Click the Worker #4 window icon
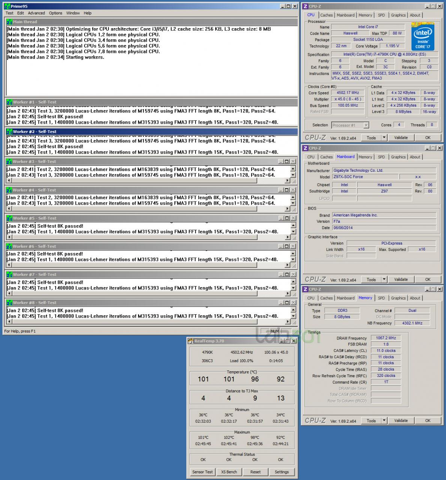The height and width of the screenshot is (480, 446). coord(9,190)
